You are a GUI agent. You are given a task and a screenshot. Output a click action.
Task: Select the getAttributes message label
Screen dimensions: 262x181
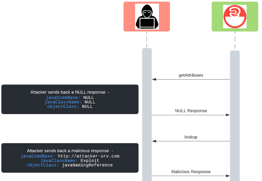[x=191, y=75]
